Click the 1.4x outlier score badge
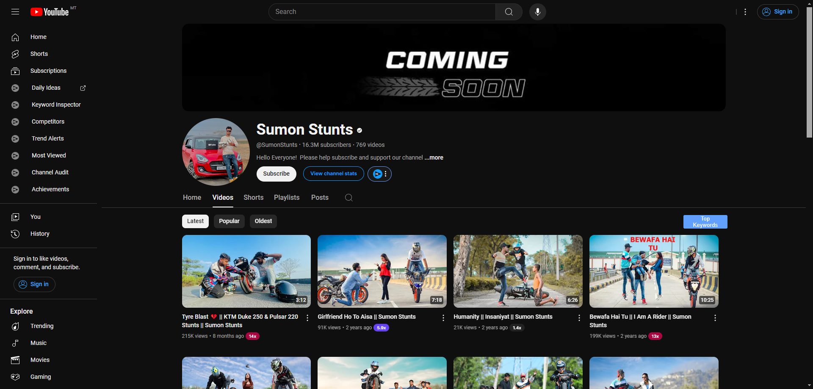The image size is (813, 389). [517, 328]
